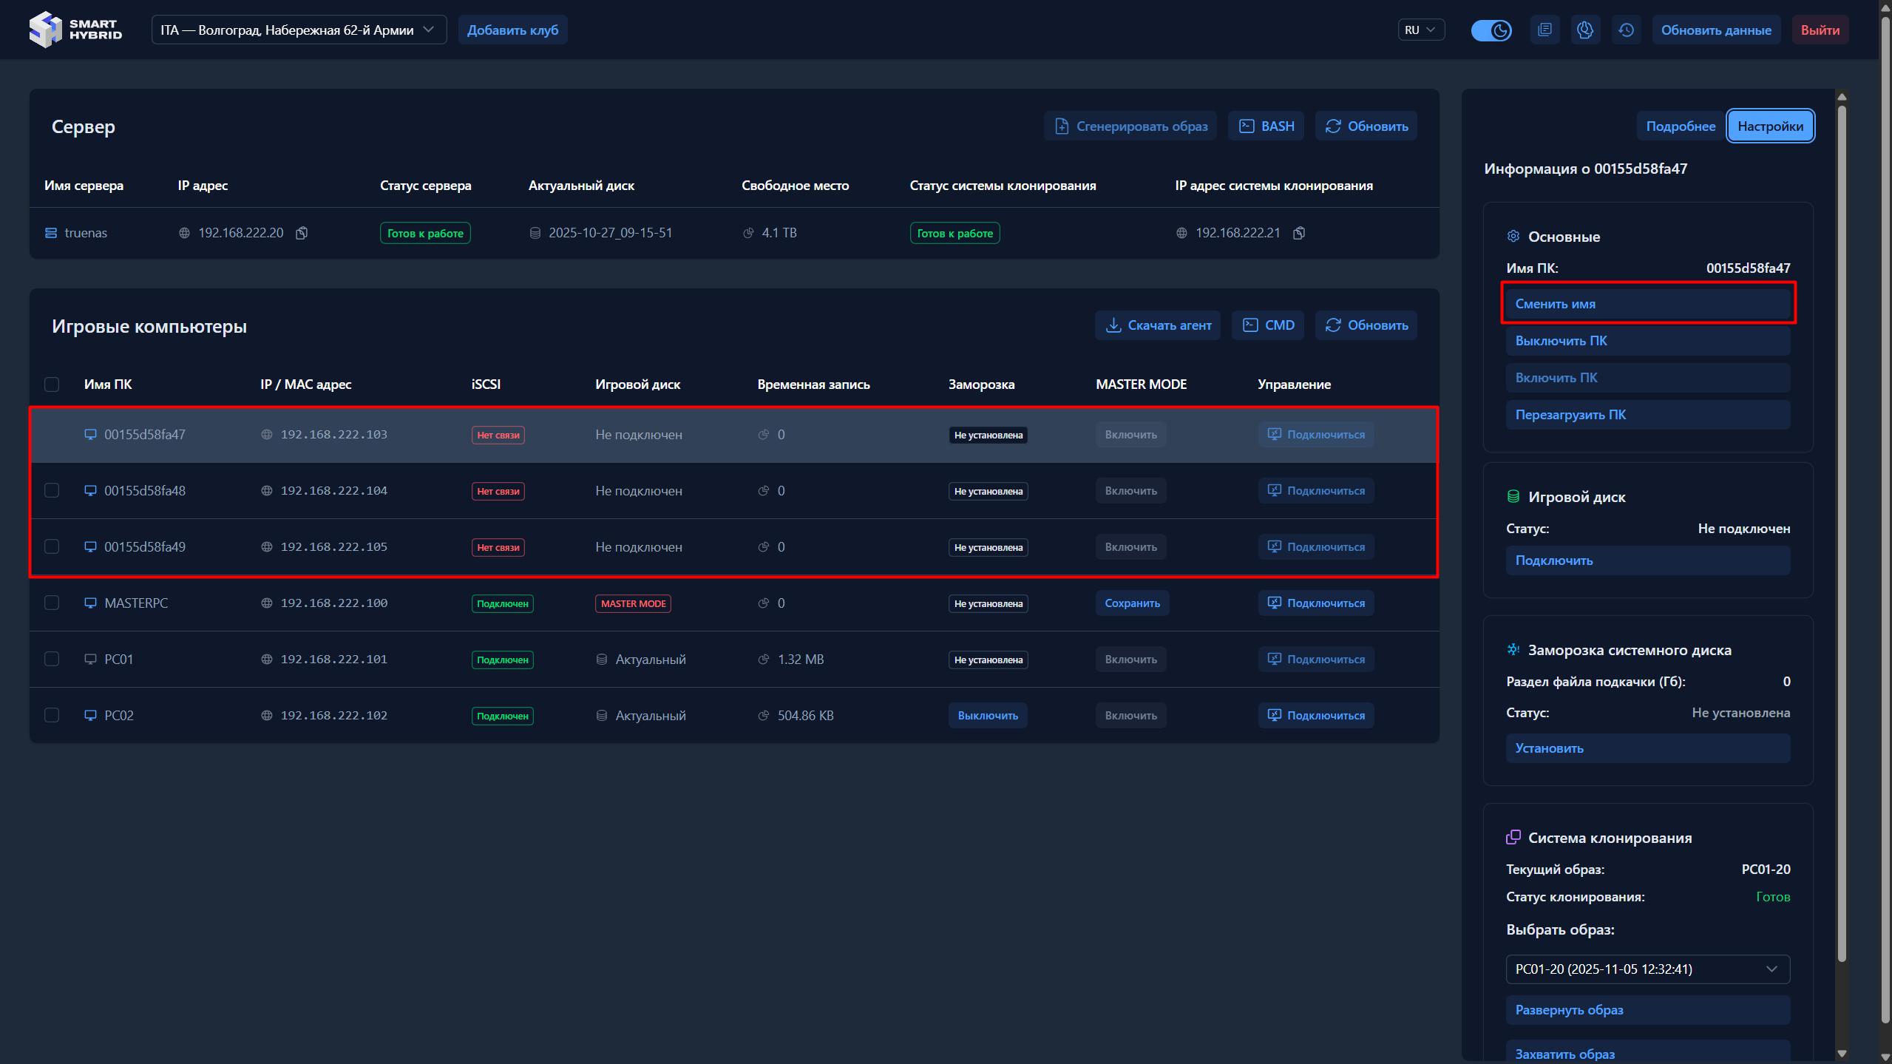This screenshot has width=1892, height=1064.
Task: Click the support headset icon
Action: [1584, 30]
